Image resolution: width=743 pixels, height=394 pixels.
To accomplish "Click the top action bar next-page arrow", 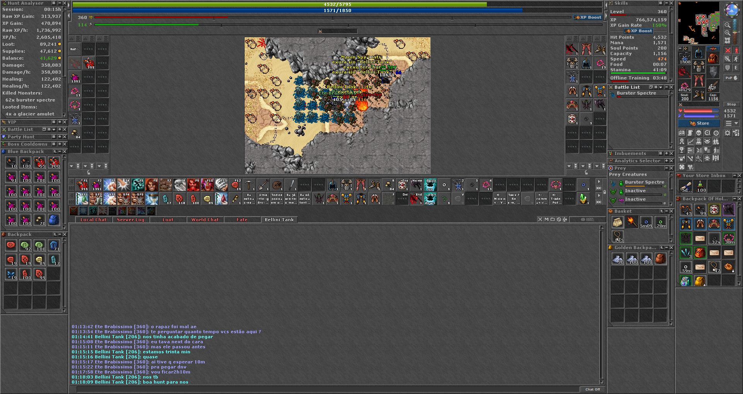I will [x=599, y=181].
